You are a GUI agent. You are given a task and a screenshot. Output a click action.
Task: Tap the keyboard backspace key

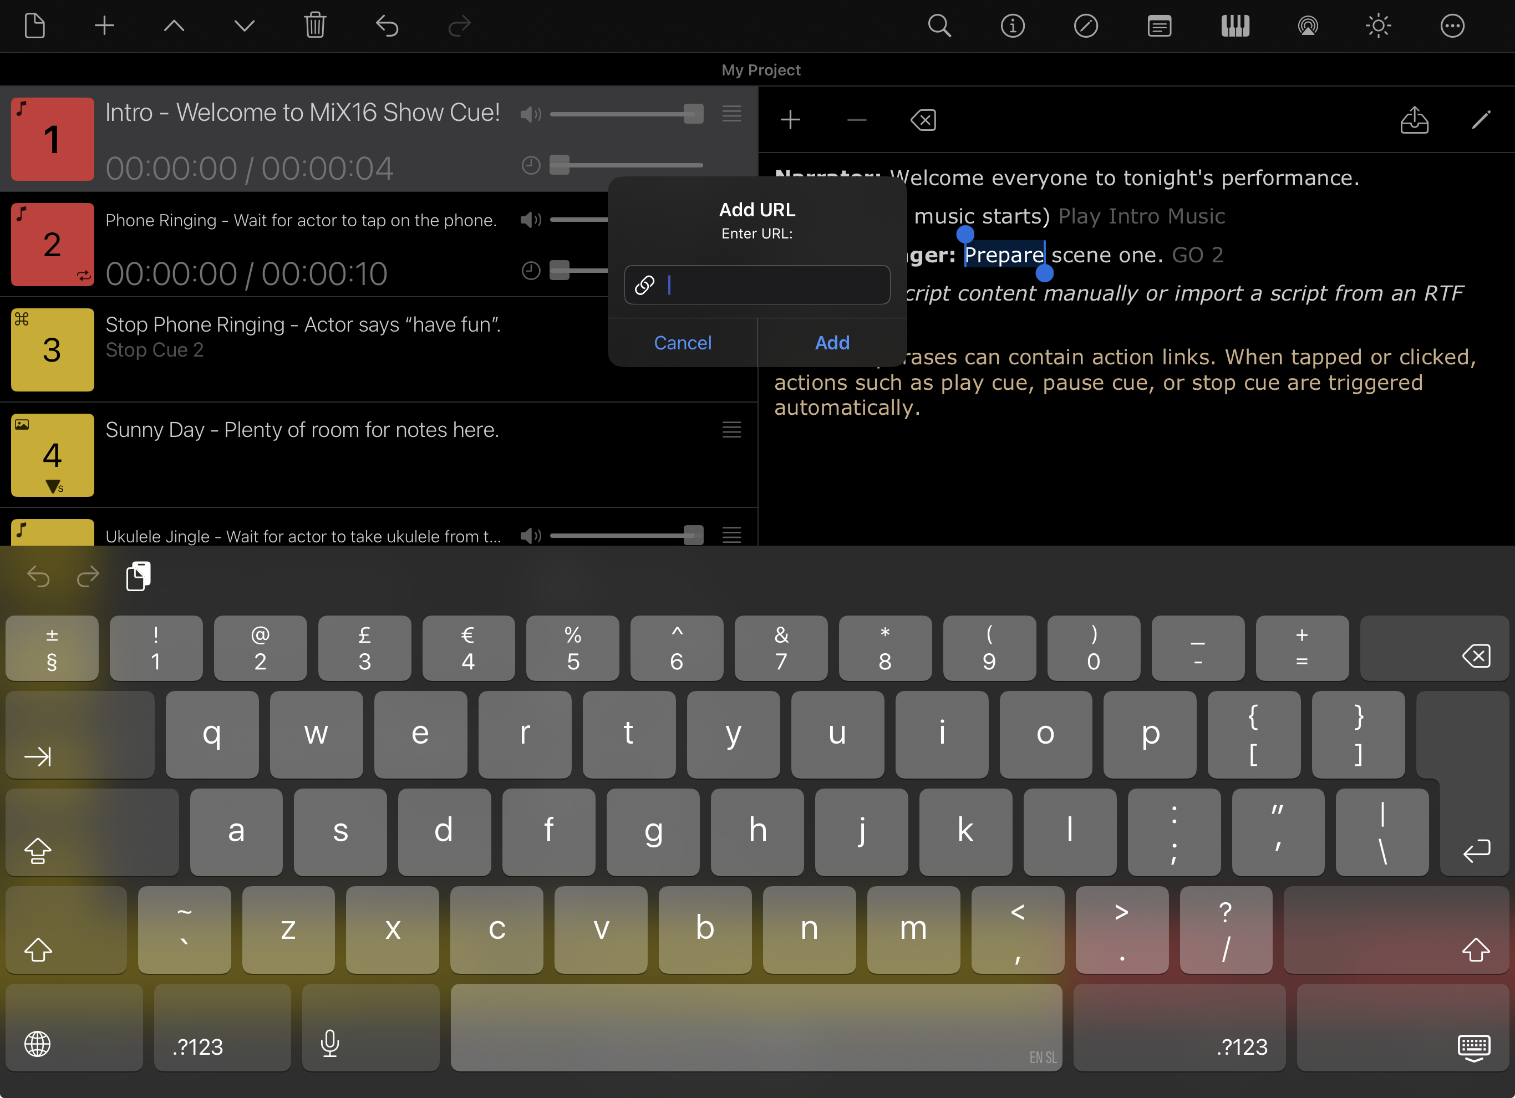point(1434,648)
